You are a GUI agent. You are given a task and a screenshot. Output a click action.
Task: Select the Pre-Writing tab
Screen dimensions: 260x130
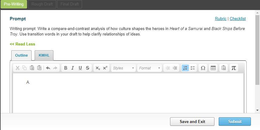14,4
